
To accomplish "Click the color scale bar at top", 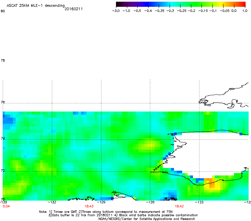I will 181,4.
